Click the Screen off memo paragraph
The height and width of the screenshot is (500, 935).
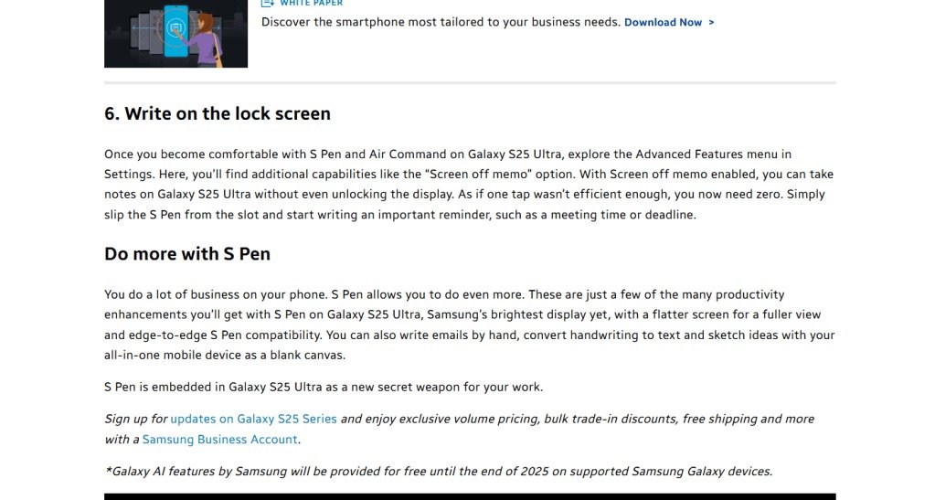coord(468,185)
